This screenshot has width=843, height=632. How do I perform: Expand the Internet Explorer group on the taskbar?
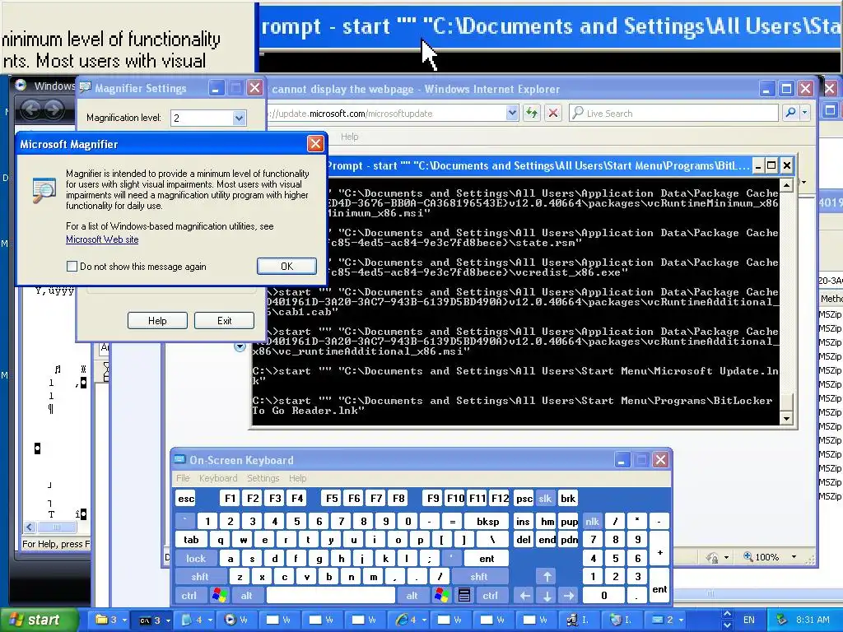click(424, 620)
